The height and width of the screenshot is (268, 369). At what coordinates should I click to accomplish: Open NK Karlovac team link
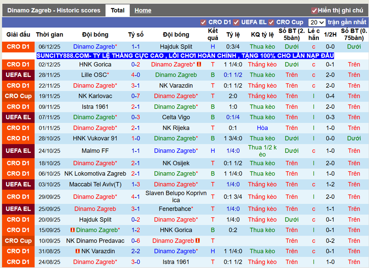click(x=95, y=96)
